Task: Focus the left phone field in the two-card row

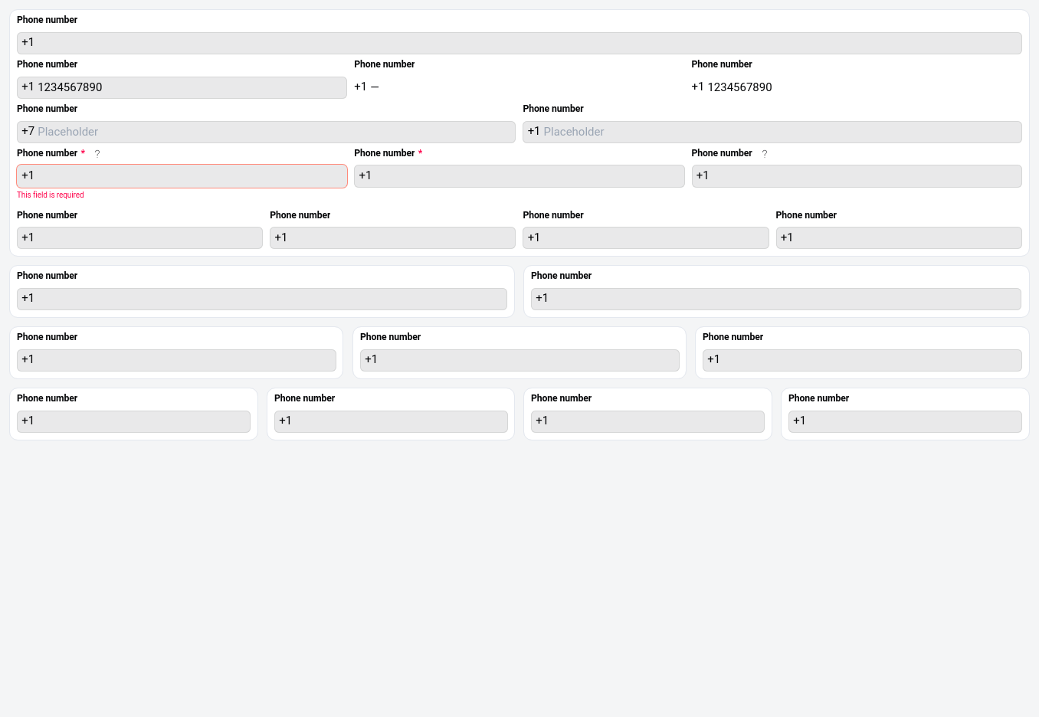Action: [261, 299]
